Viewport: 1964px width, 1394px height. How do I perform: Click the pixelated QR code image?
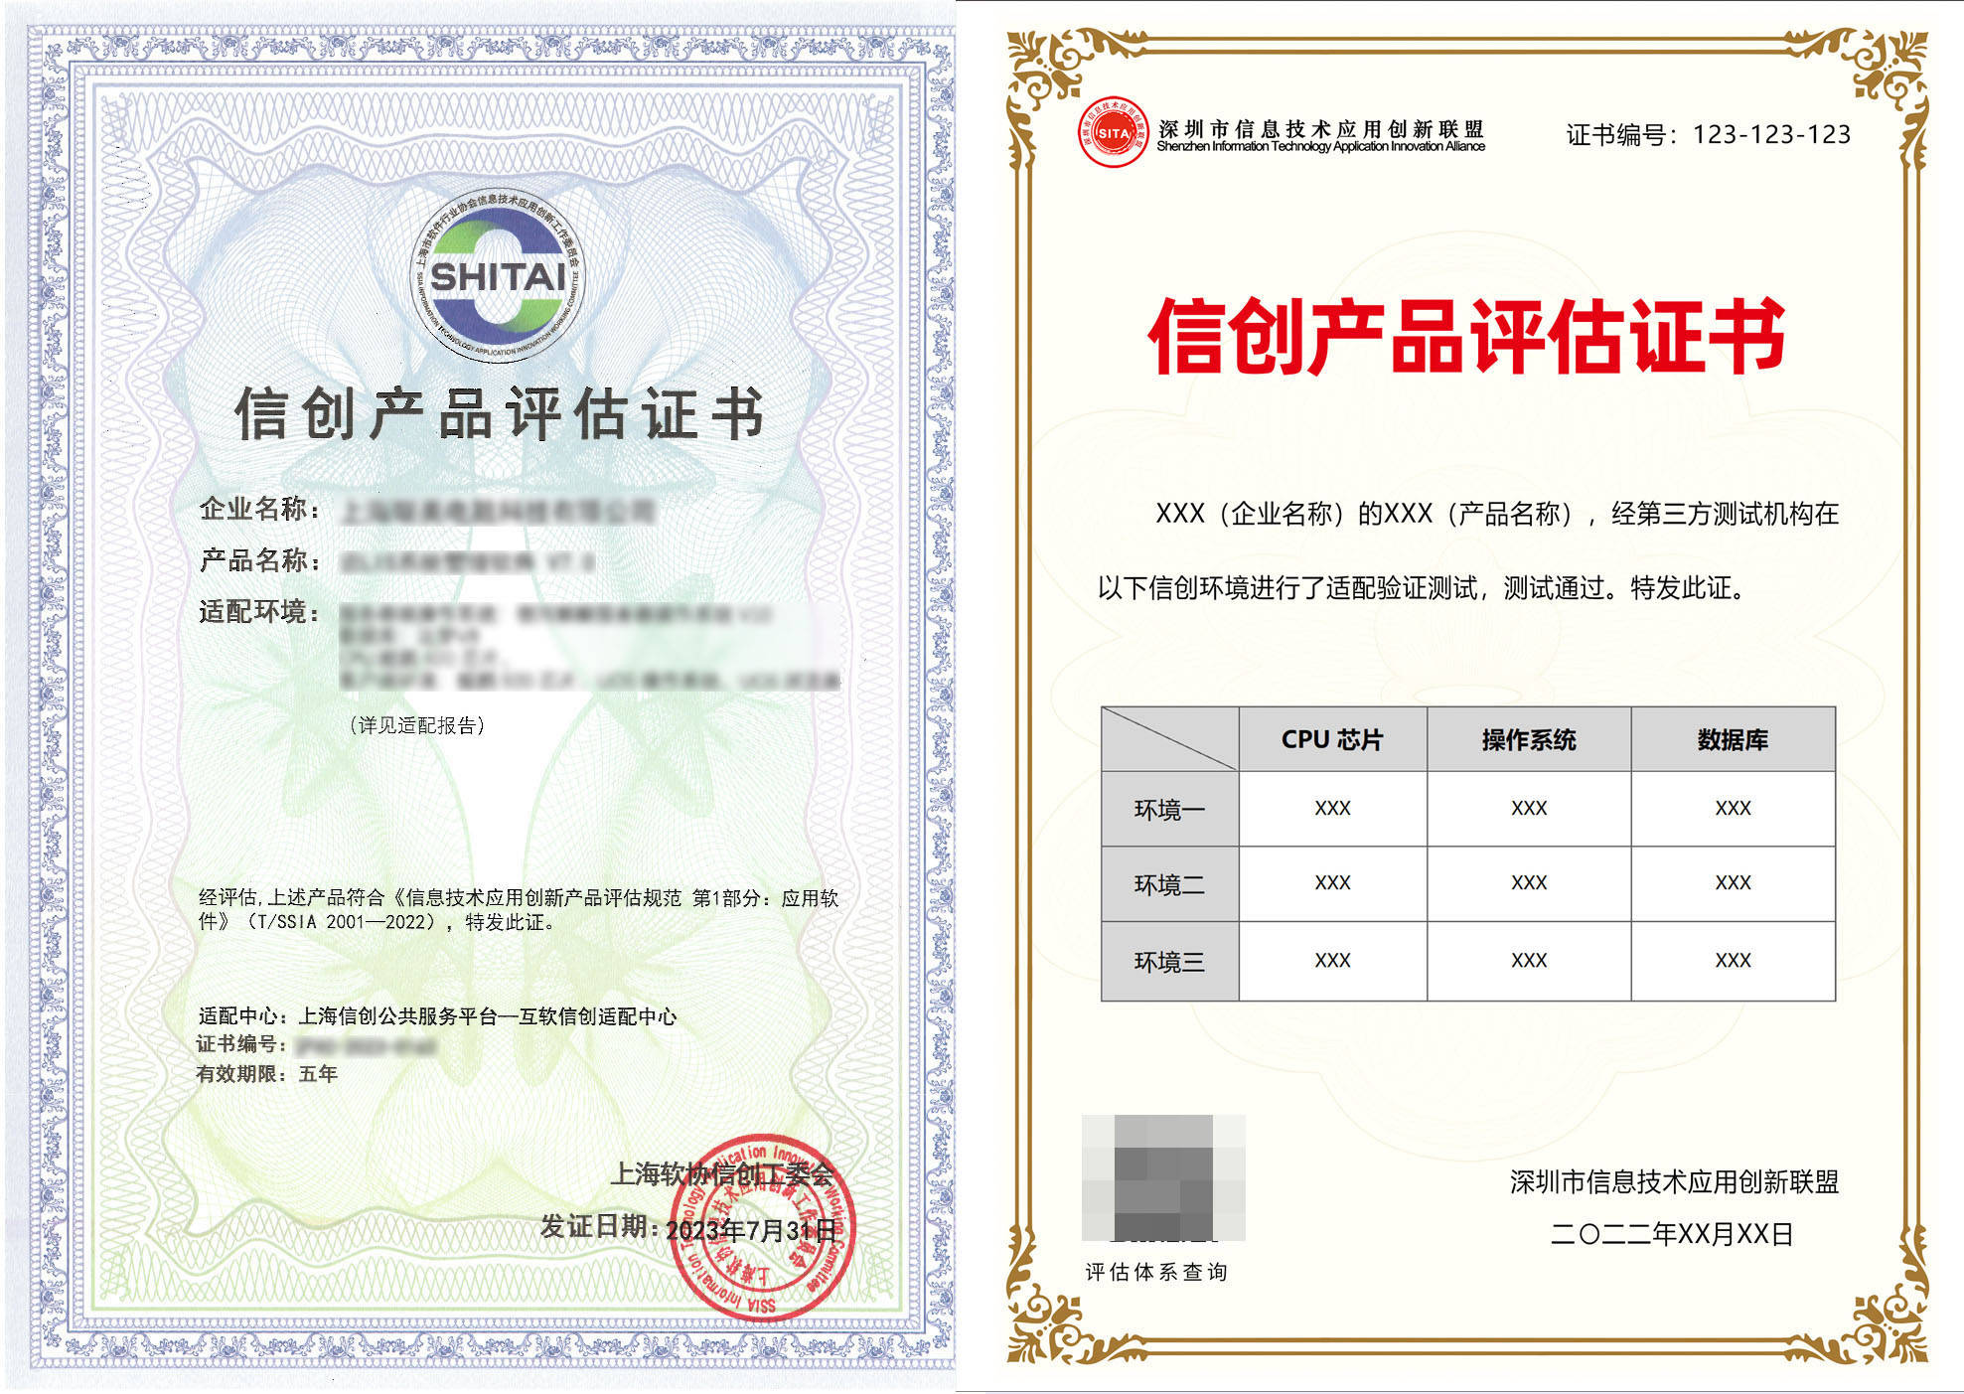1162,1177
